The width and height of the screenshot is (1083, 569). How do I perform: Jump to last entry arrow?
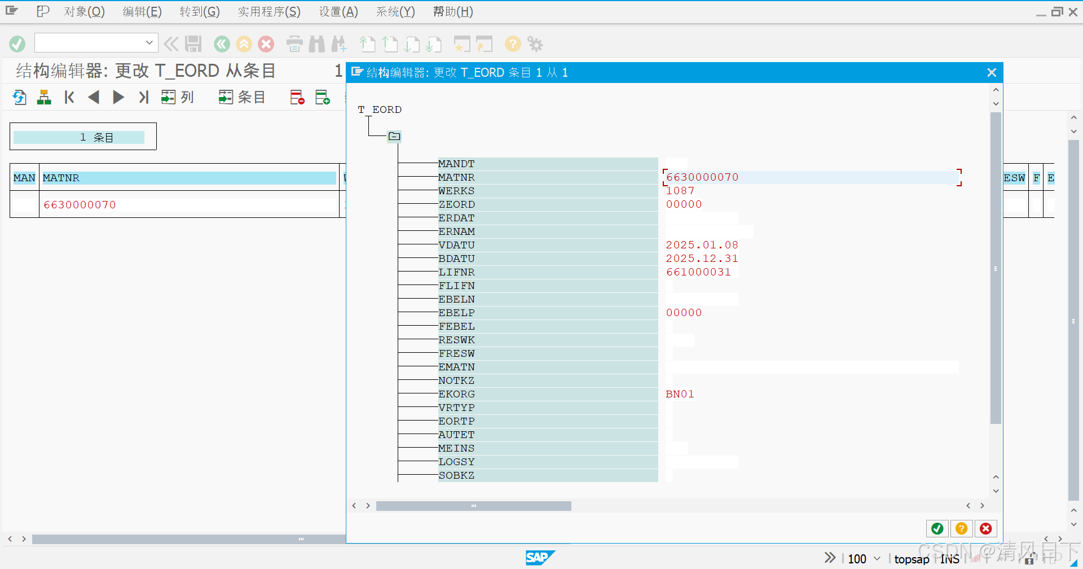[143, 97]
